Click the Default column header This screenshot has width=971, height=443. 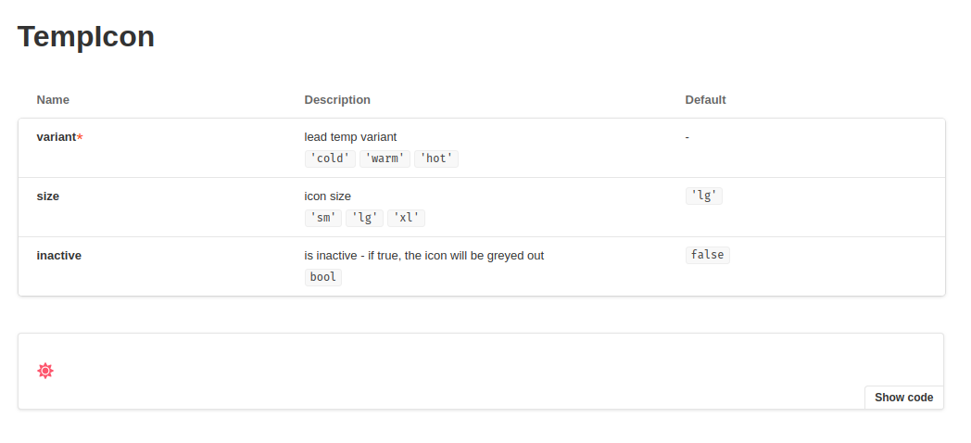click(x=705, y=100)
